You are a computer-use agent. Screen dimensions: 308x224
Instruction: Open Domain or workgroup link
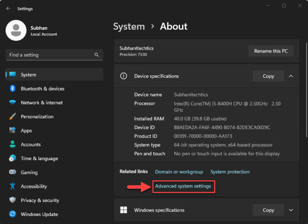coord(179,172)
